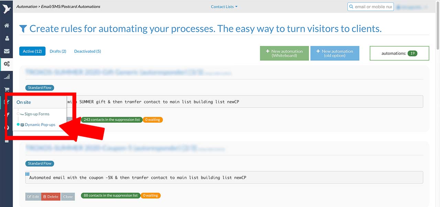Open the Home icon in sidebar

click(7, 26)
